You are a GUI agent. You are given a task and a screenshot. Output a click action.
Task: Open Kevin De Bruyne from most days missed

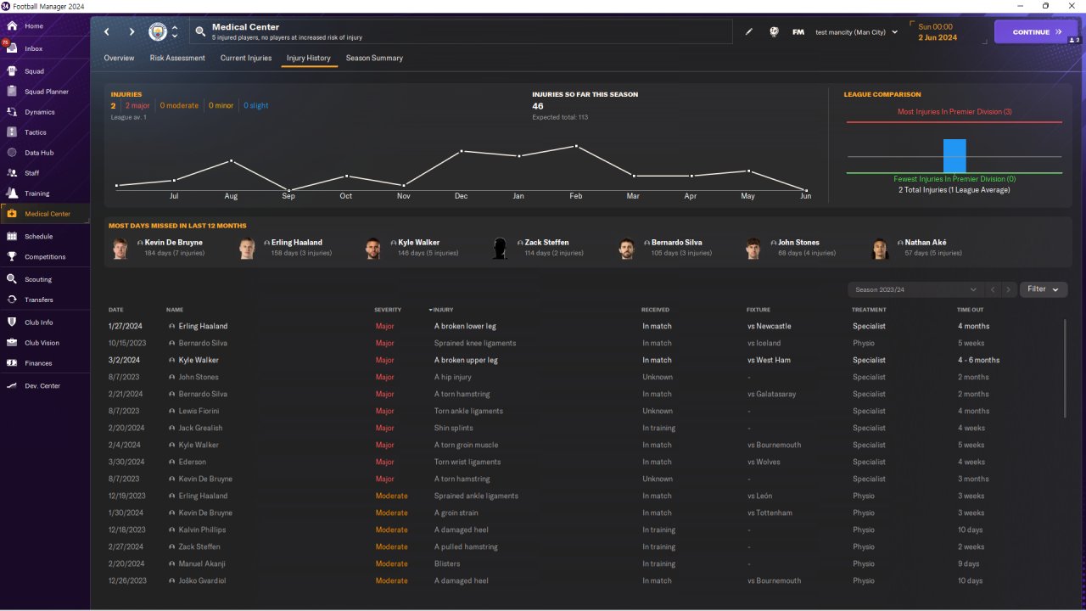[173, 243]
